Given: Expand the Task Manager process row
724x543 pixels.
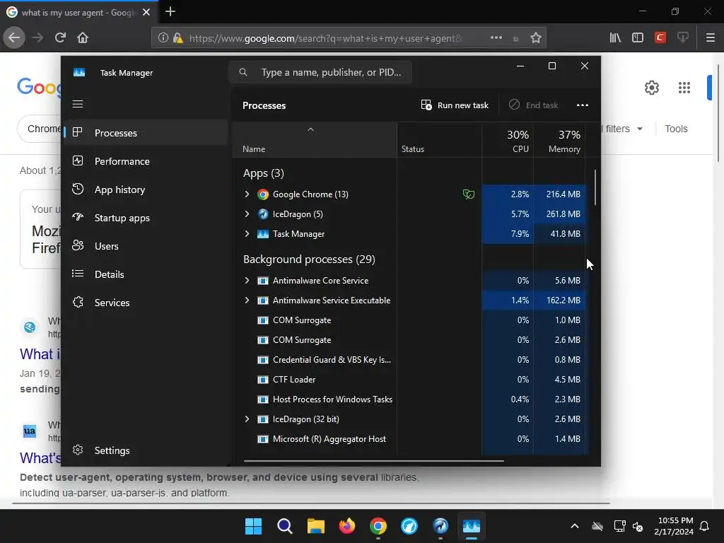Looking at the screenshot, I should (247, 233).
